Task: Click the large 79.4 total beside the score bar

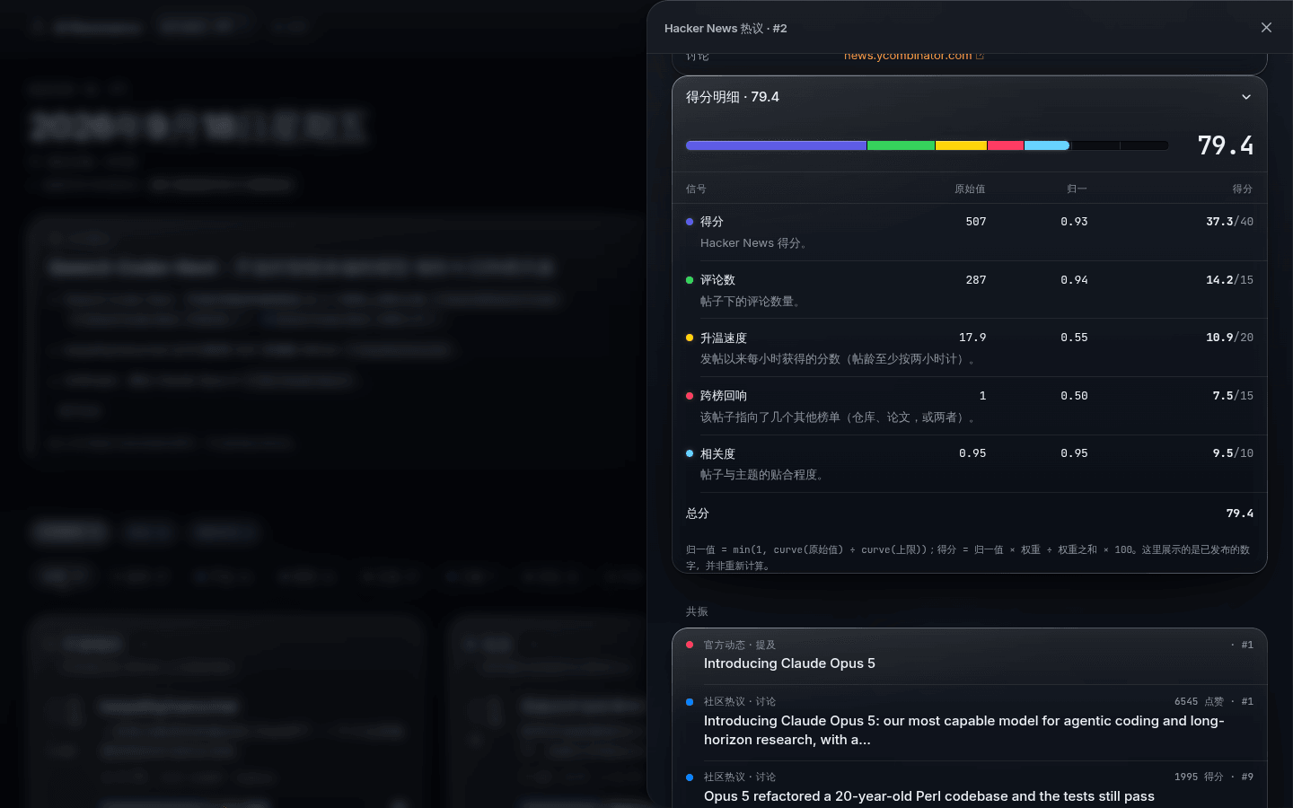Action: pyautogui.click(x=1225, y=145)
